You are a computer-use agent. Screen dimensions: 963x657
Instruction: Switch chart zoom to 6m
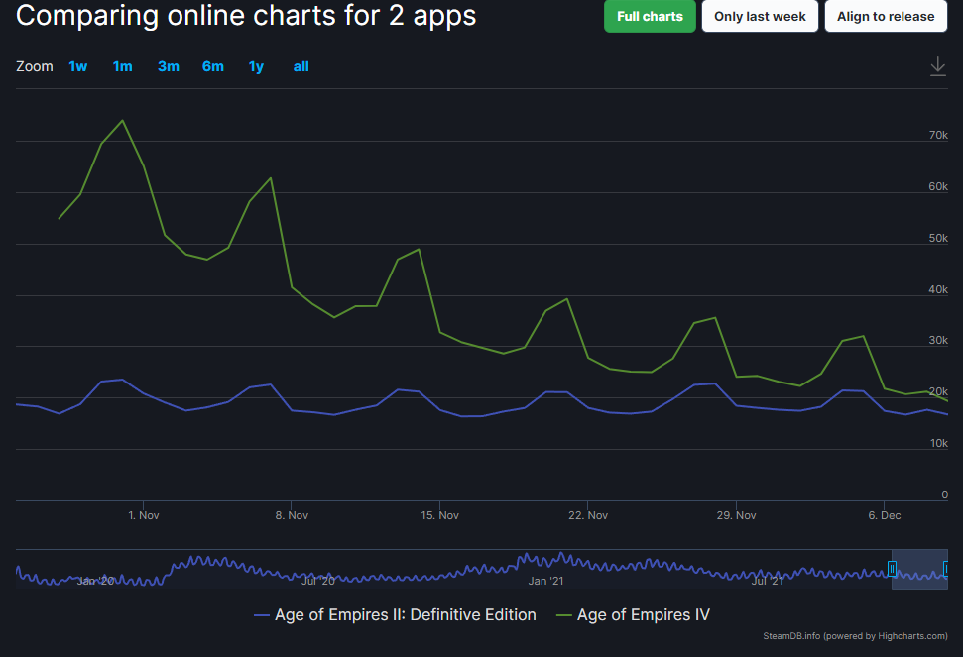[x=212, y=66]
